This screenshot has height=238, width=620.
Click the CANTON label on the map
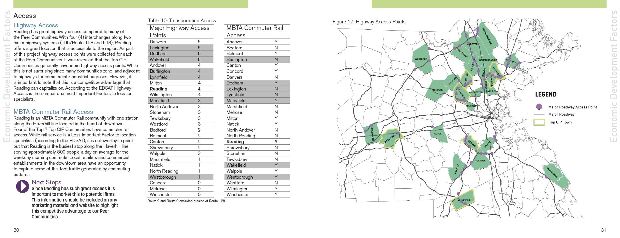tap(481, 161)
